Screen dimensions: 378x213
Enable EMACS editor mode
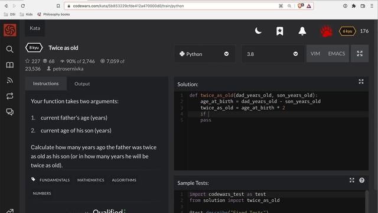(336, 54)
